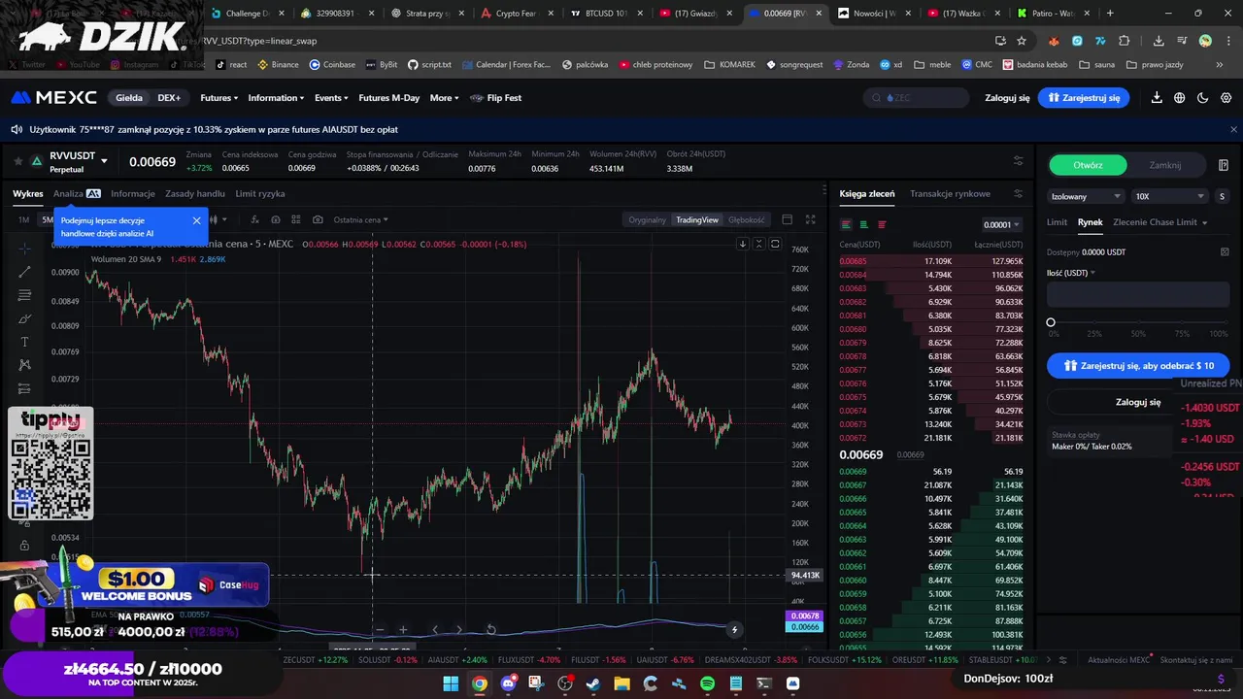The width and height of the screenshot is (1243, 699).
Task: Open chart layout grid templates icon
Action: click(296, 219)
